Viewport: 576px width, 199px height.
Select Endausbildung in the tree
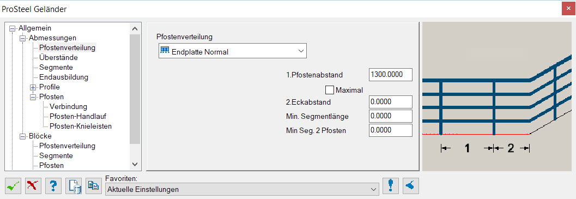pos(64,77)
